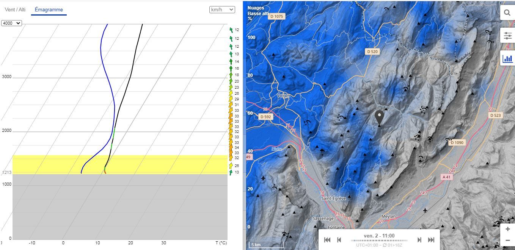
Task: Click the A 41 motorway badge
Action: click(446, 177)
